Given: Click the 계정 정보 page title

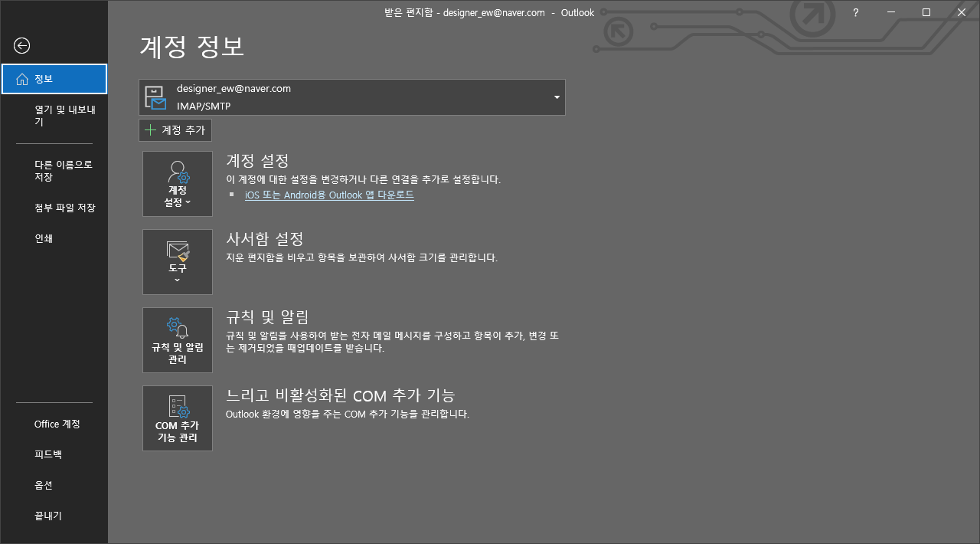Looking at the screenshot, I should tap(192, 46).
